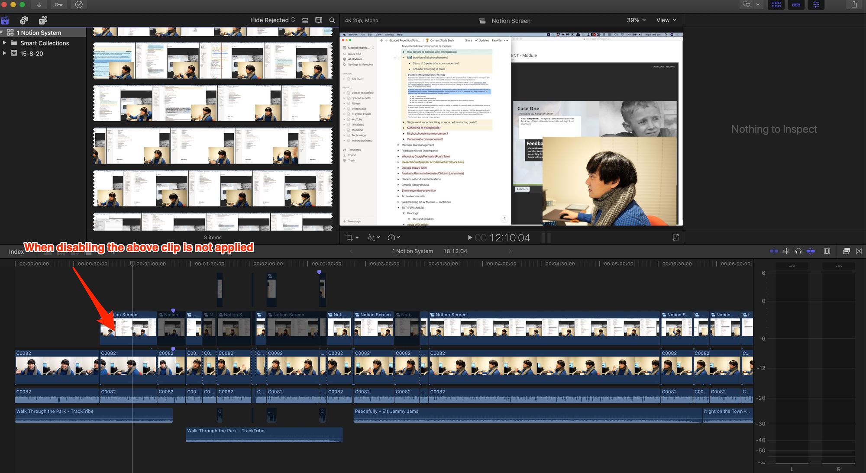Open the Background Tasks checkmark icon
The height and width of the screenshot is (473, 866).
point(79,5)
